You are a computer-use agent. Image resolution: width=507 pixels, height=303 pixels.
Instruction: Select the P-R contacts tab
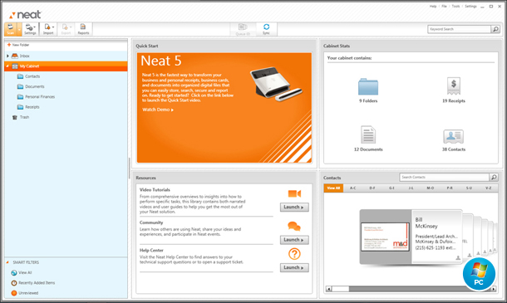[x=450, y=188]
